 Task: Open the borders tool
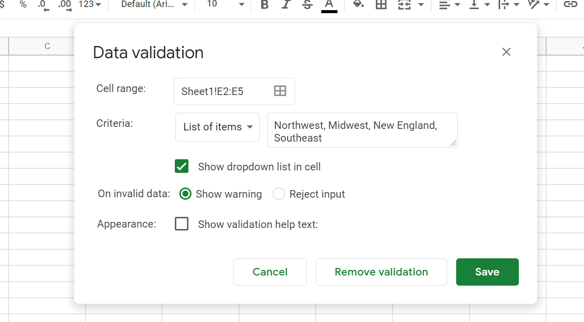(381, 5)
